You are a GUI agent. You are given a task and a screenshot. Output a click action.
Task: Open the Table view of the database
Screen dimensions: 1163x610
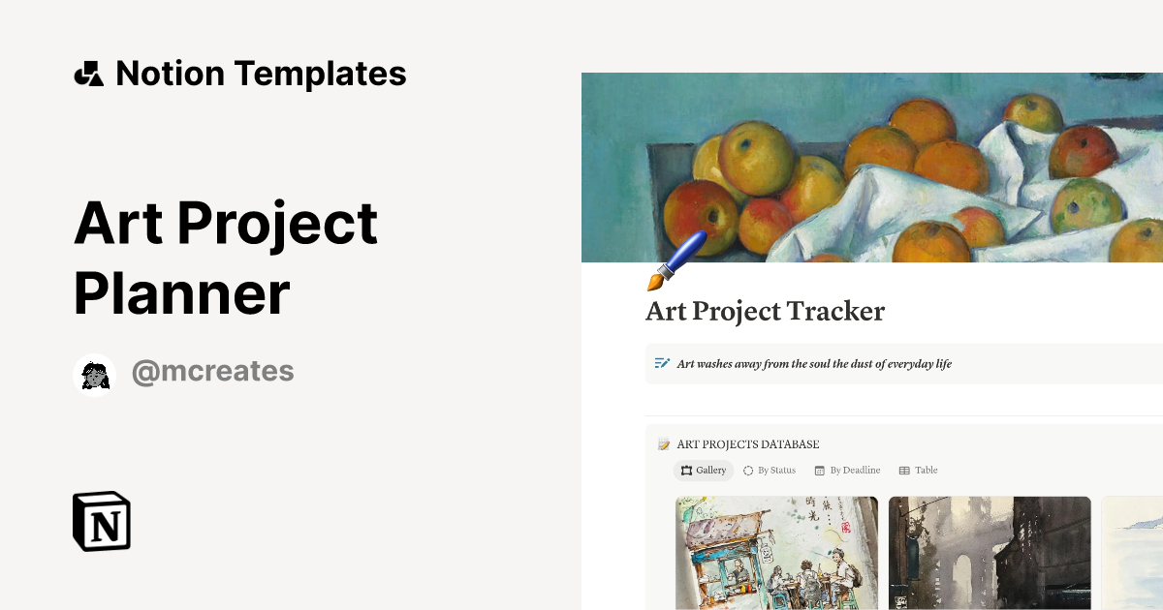pyautogui.click(x=918, y=471)
